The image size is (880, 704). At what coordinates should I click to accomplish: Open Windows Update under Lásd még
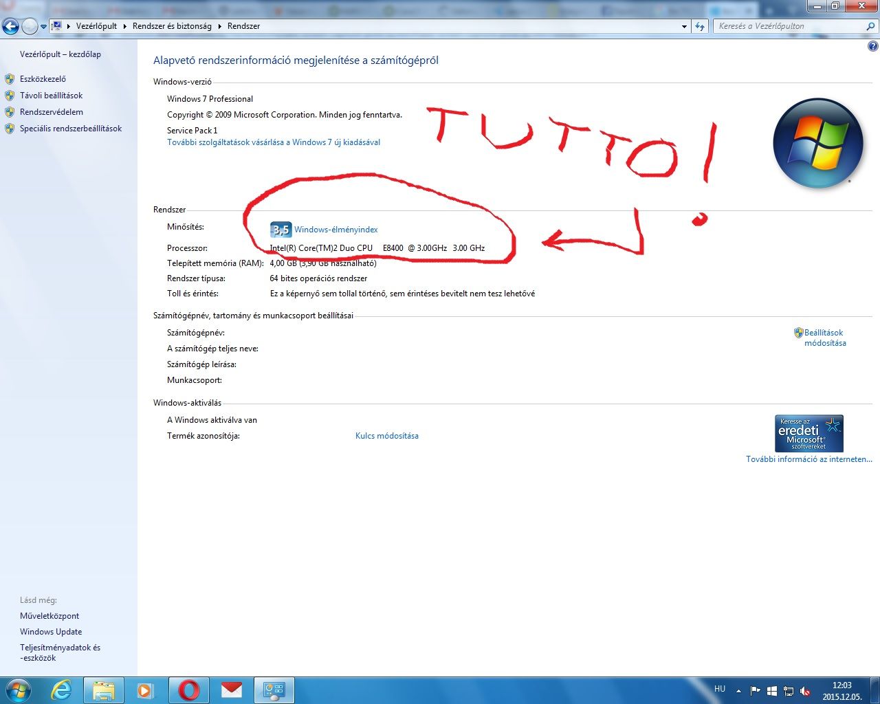(51, 632)
